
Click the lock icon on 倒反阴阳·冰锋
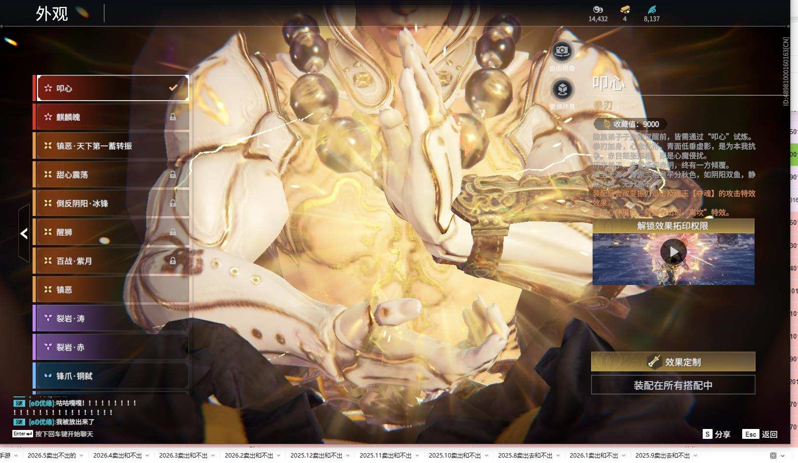click(173, 203)
